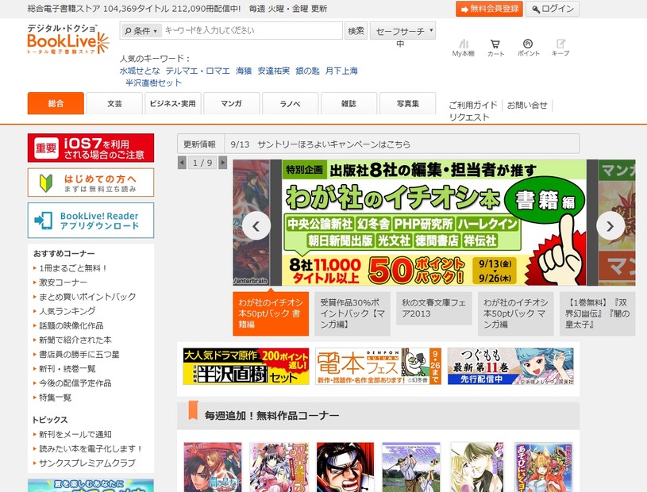Select slide tab 秋の文春文庫フェア2013
647x492 pixels.
434,309
